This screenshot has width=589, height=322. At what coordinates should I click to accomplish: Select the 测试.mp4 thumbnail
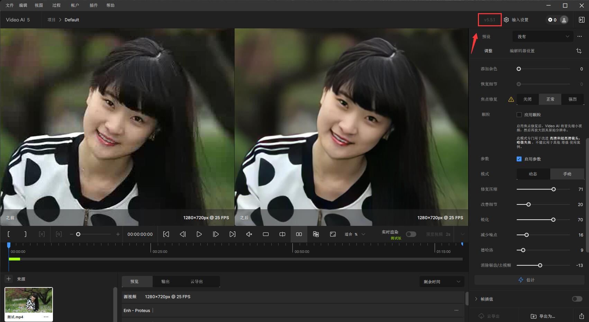[x=29, y=300]
